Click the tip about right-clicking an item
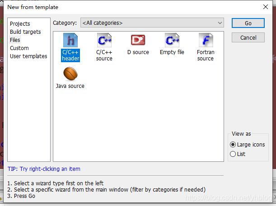The width and height of the screenshot is (276, 206). pyautogui.click(x=44, y=169)
